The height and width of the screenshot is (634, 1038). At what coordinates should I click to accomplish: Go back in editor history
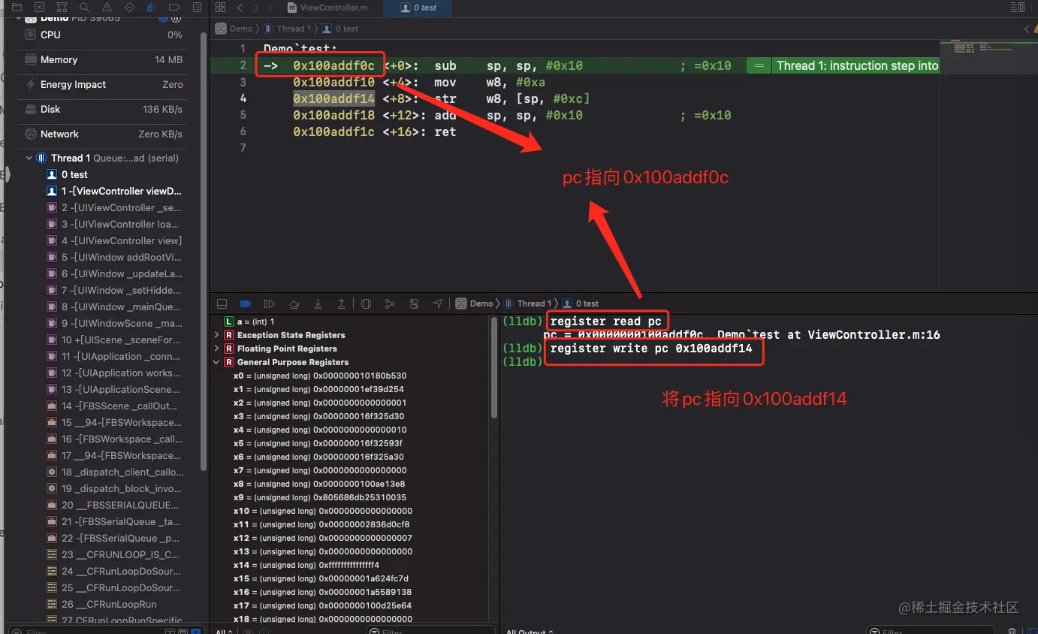click(240, 8)
